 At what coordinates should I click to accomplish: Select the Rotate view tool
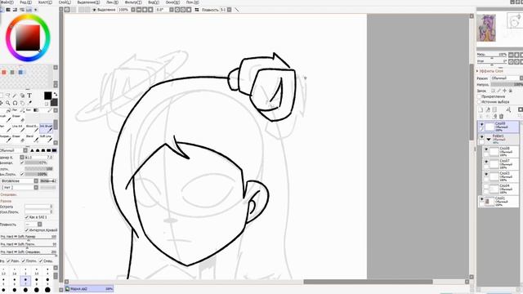tap(15, 103)
